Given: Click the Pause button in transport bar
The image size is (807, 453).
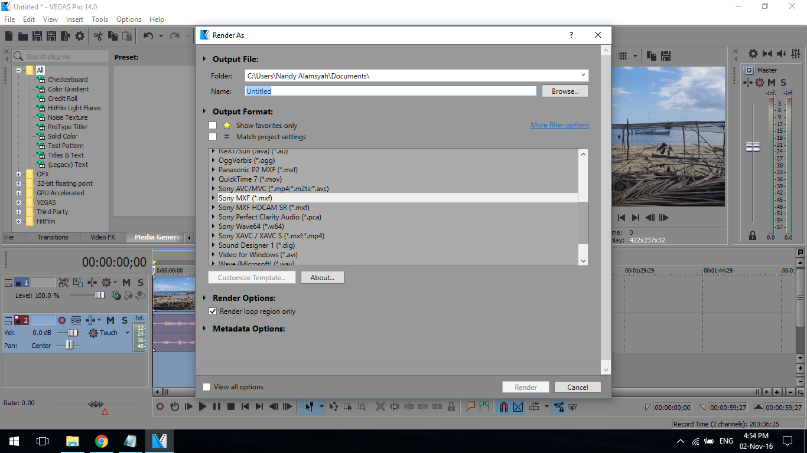Looking at the screenshot, I should coord(217,406).
